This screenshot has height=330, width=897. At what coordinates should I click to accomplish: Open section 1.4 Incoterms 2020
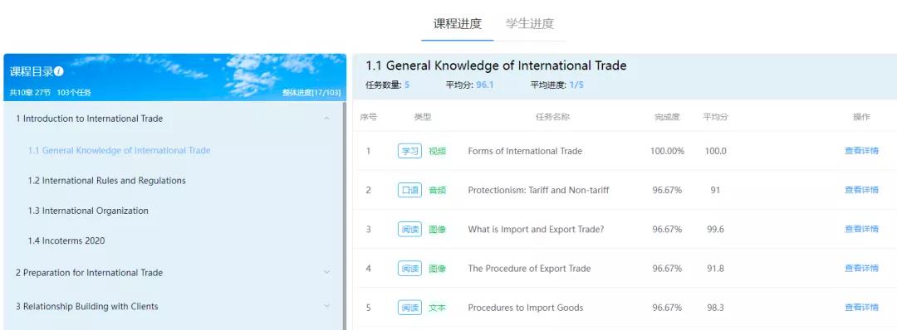[66, 241]
